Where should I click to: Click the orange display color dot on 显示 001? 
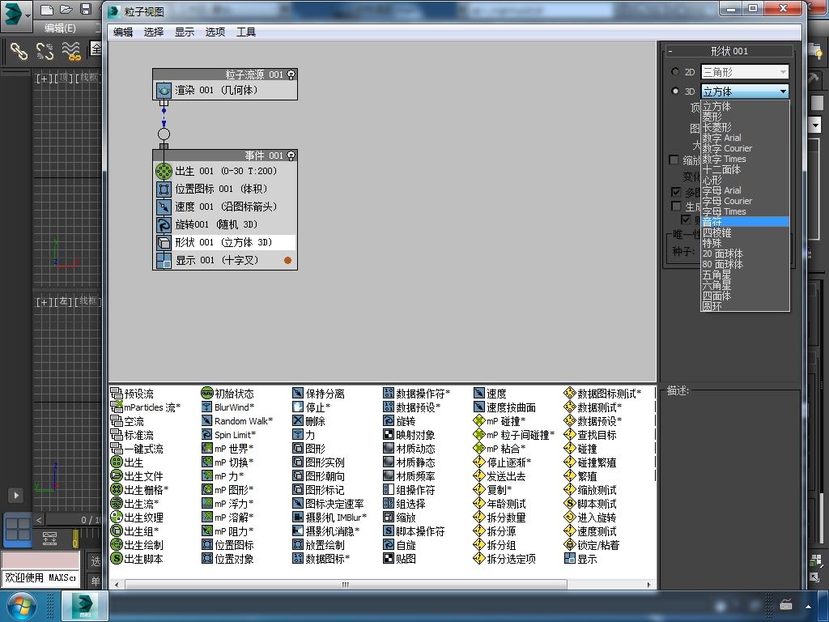tap(287, 260)
